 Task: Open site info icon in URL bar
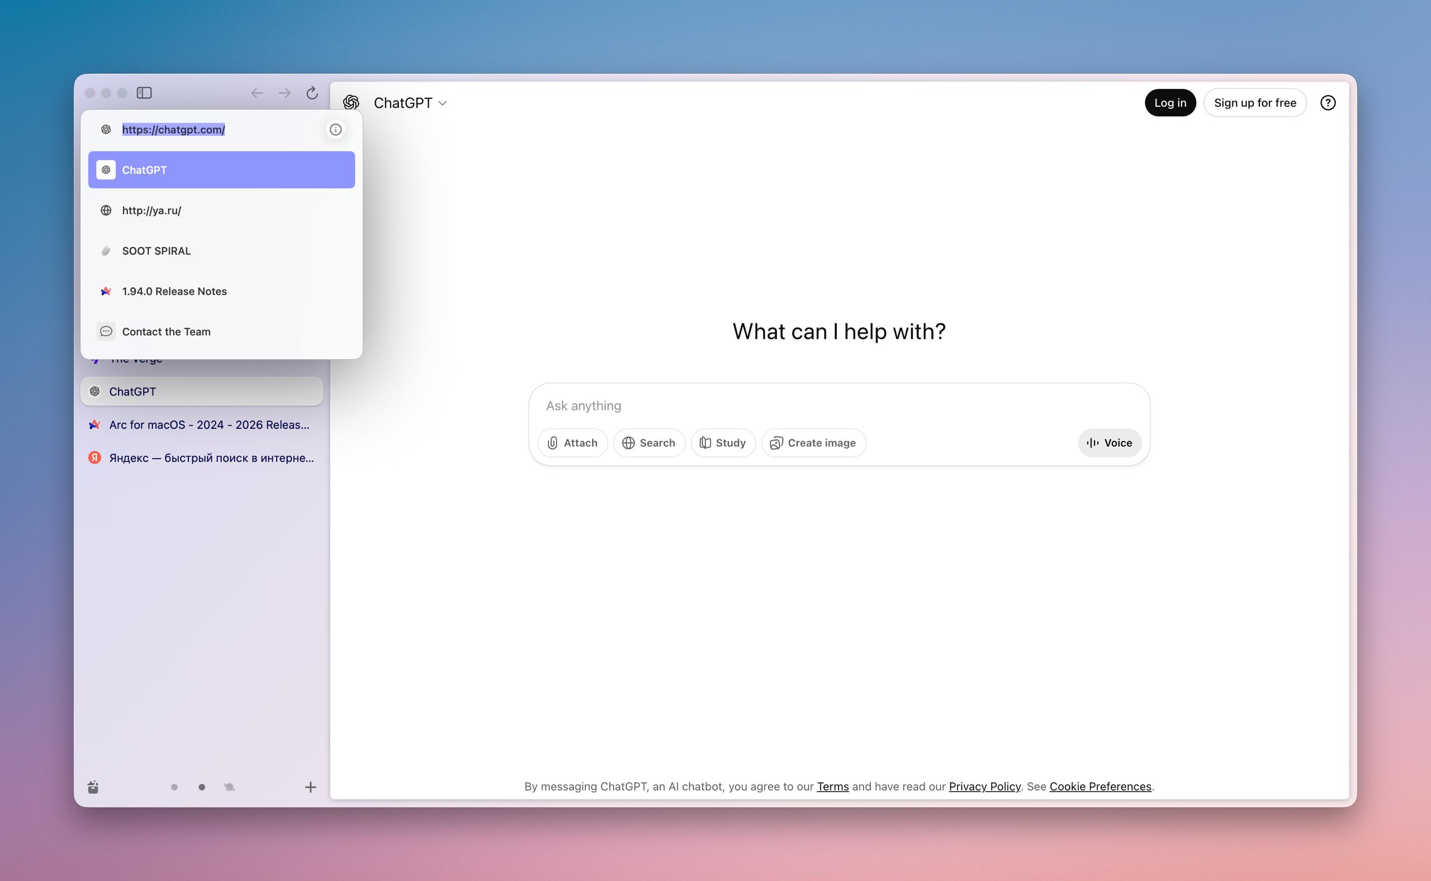click(336, 130)
